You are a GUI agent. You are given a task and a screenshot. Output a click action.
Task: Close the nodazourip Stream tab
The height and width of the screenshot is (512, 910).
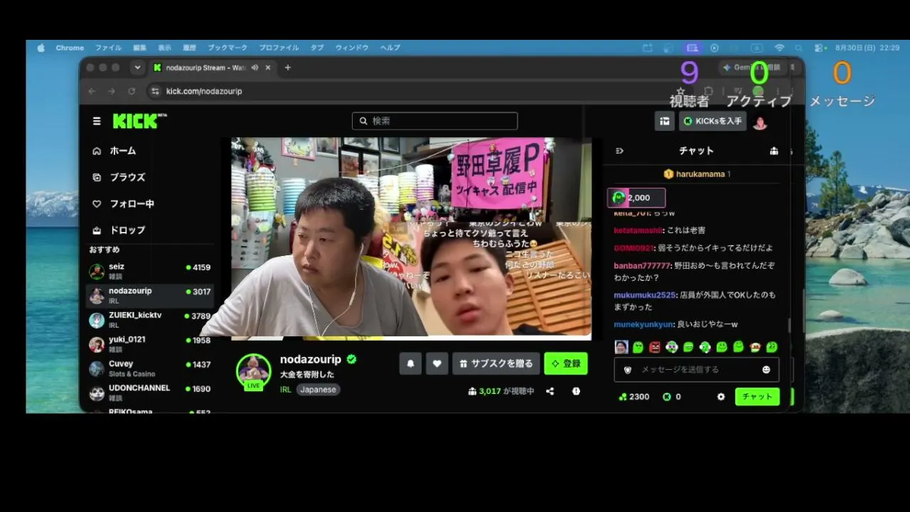point(268,68)
